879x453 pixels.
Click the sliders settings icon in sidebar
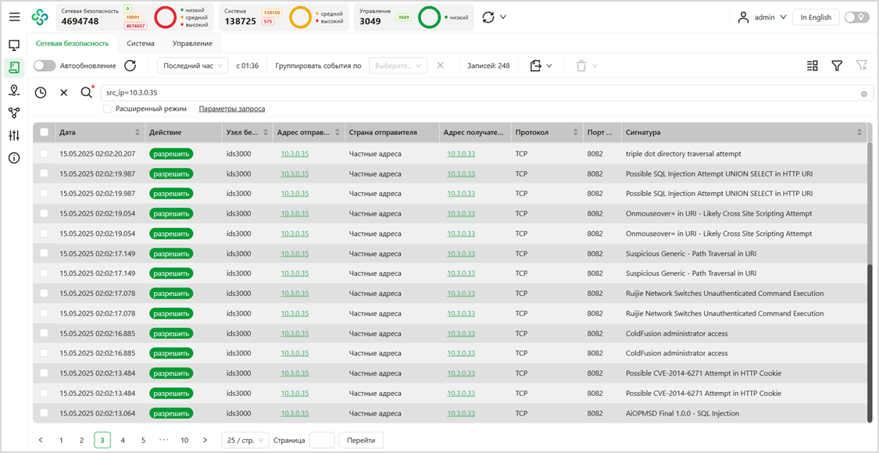click(14, 135)
